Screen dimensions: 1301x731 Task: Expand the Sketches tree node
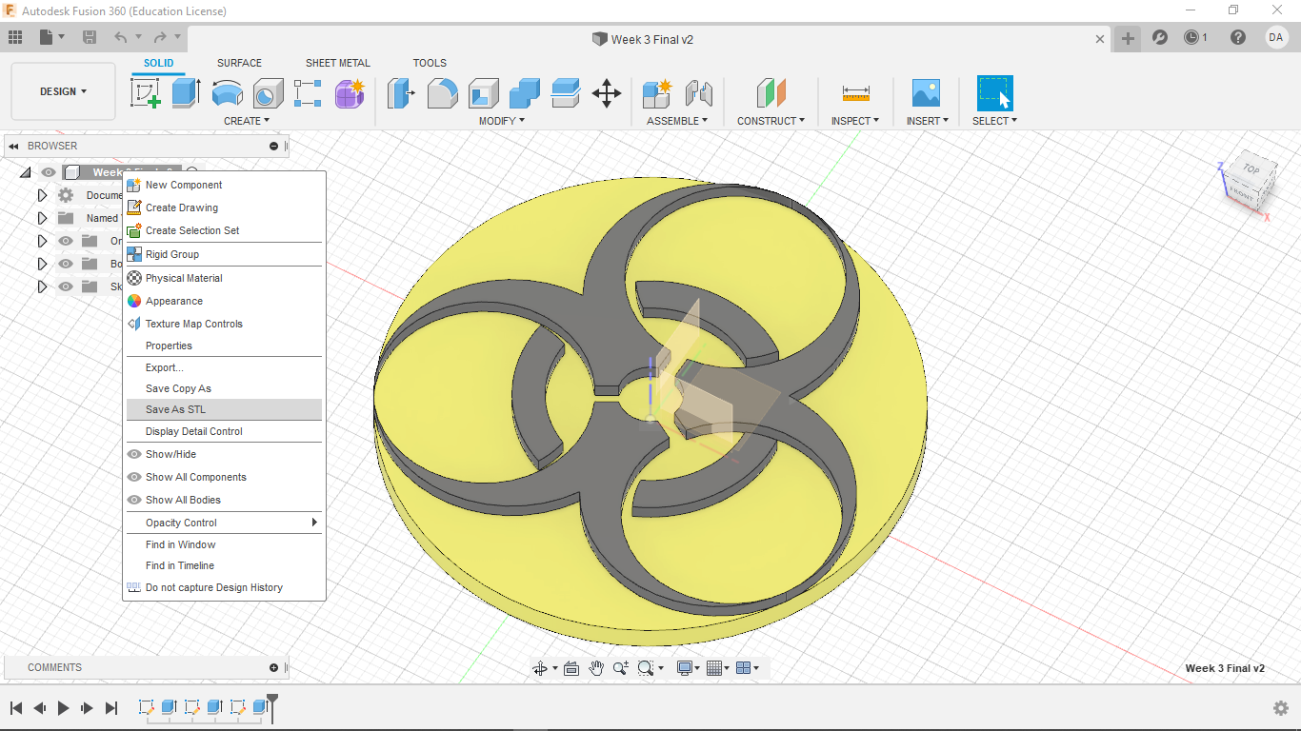[42, 286]
